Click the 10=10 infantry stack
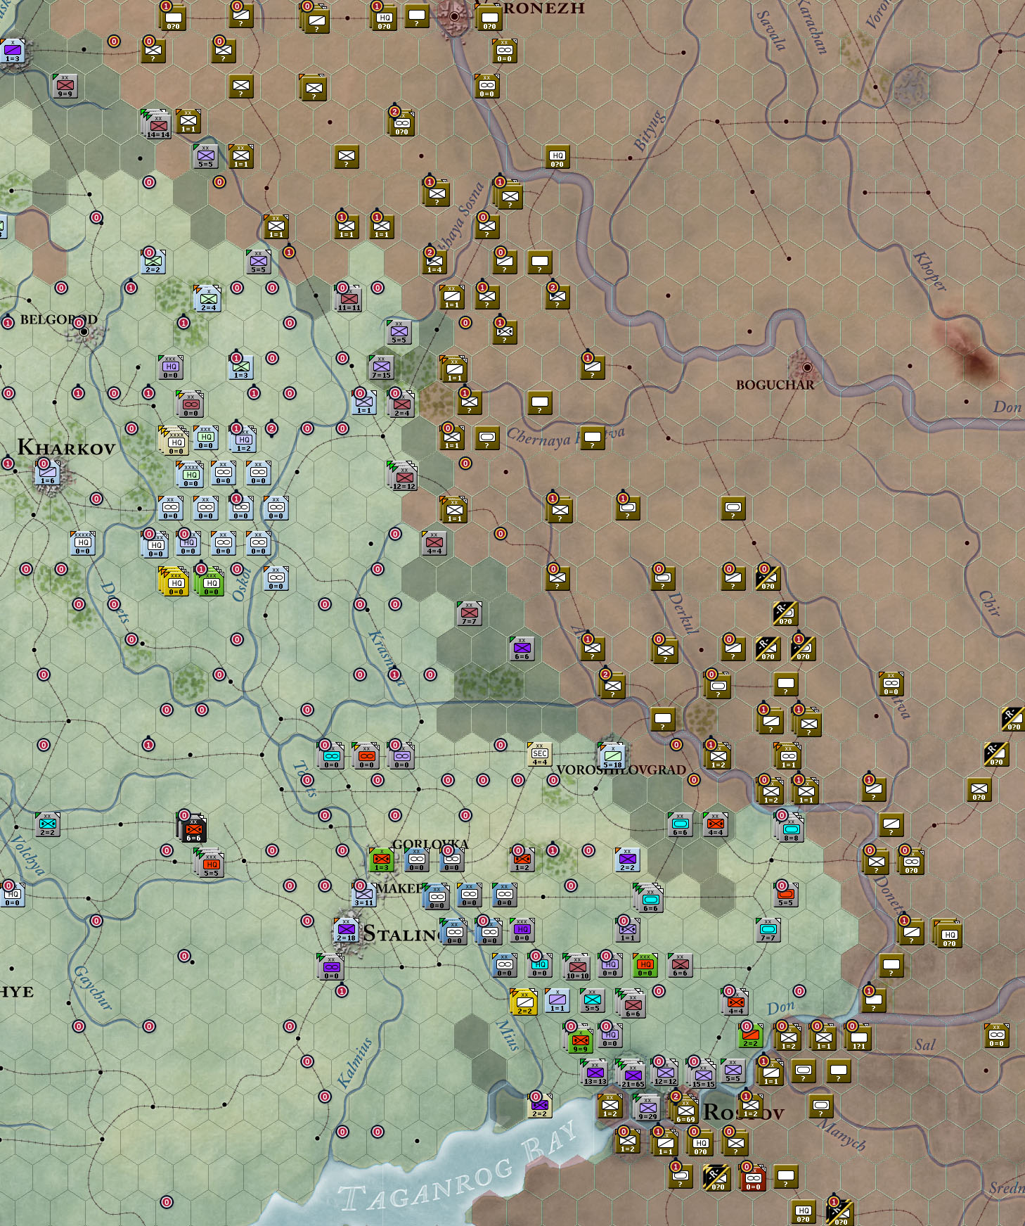This screenshot has height=1226, width=1025. (577, 966)
